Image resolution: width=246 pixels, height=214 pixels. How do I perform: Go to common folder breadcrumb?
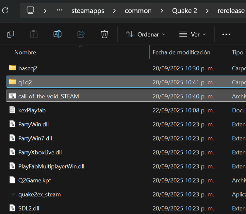138,11
